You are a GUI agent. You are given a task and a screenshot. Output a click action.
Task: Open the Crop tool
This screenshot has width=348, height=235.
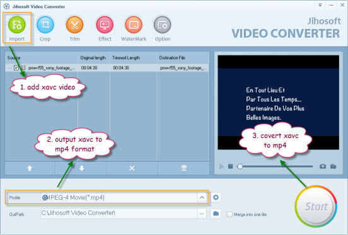tap(45, 25)
